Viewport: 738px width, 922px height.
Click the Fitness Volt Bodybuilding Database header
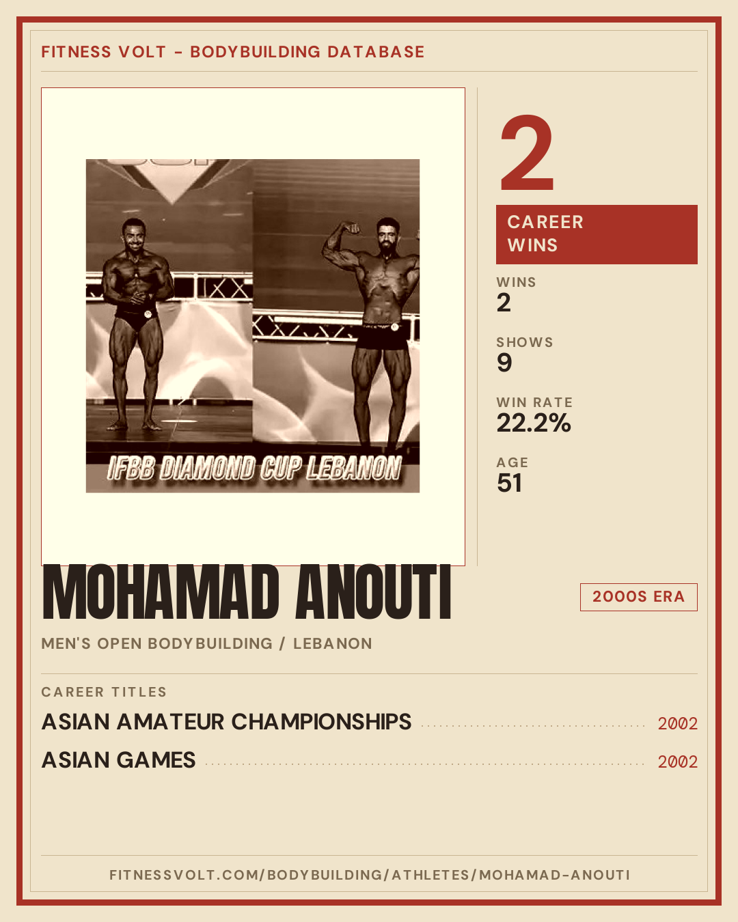click(x=233, y=52)
